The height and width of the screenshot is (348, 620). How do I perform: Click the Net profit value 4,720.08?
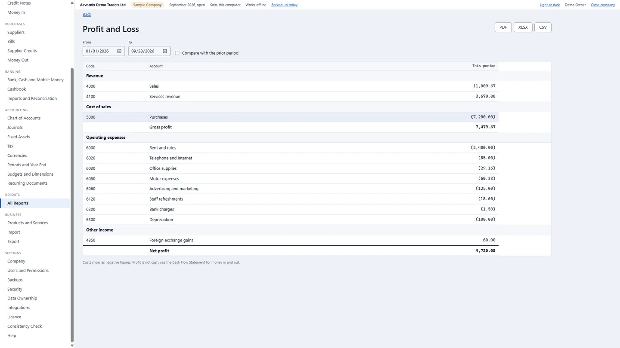click(485, 251)
